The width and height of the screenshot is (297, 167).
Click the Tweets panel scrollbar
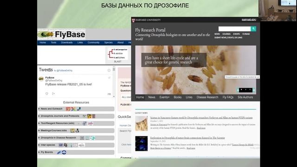pyautogui.click(x=114, y=82)
